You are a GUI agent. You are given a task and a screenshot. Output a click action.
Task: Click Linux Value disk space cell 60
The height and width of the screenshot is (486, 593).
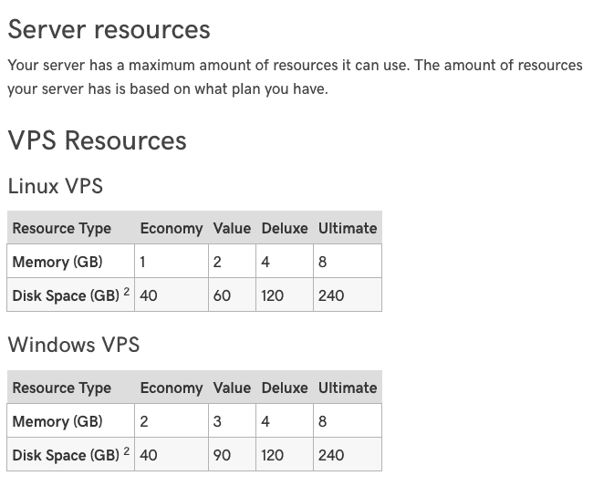(233, 295)
